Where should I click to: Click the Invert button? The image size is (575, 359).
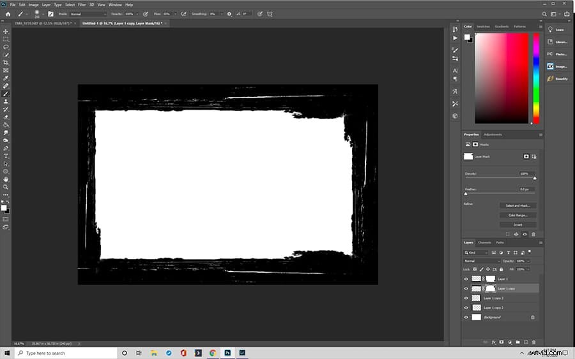[517, 224]
